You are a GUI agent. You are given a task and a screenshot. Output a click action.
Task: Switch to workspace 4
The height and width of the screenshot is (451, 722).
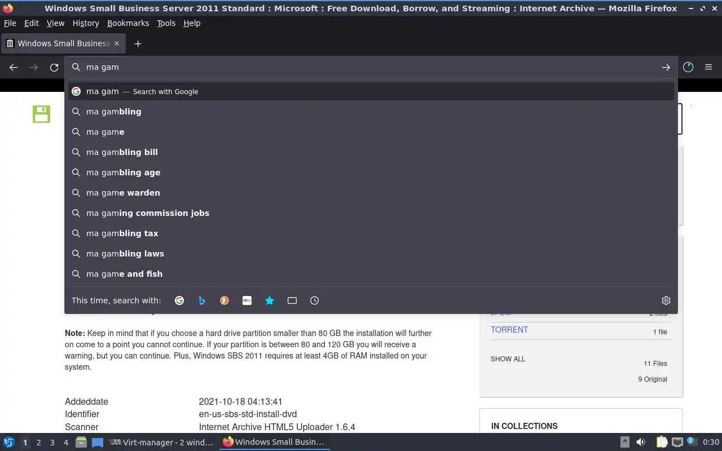coord(66,443)
